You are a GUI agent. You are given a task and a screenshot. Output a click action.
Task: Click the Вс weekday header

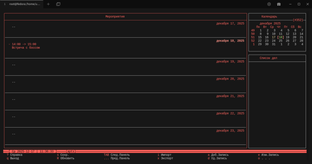click(x=300, y=27)
